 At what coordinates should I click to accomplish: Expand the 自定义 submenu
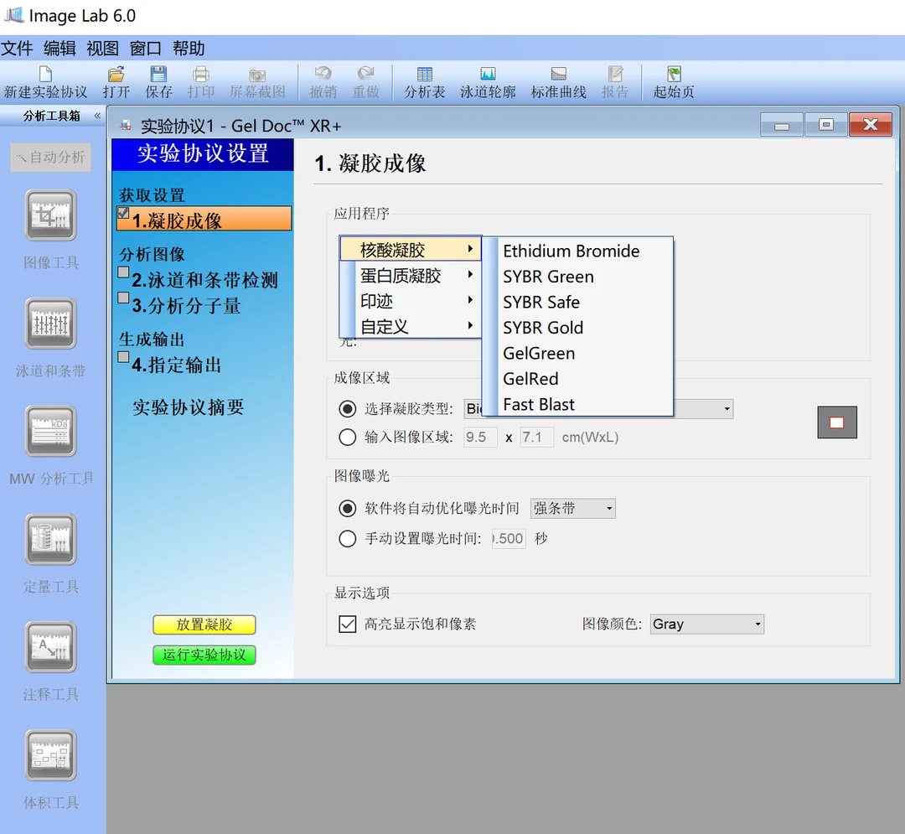click(x=411, y=326)
